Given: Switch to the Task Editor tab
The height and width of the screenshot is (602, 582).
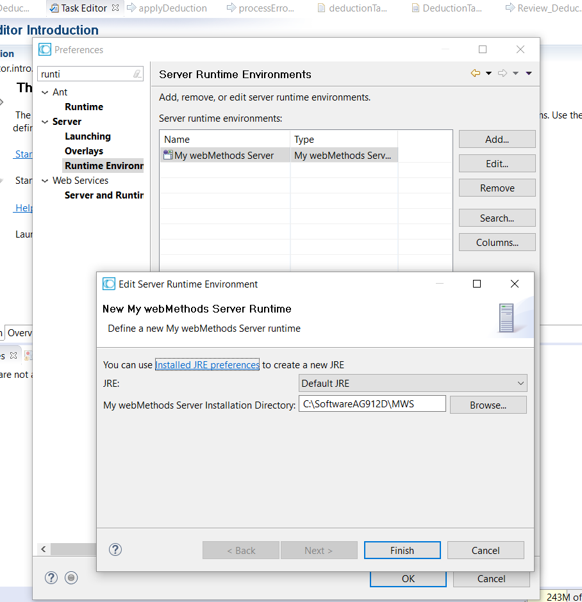Looking at the screenshot, I should pyautogui.click(x=84, y=8).
